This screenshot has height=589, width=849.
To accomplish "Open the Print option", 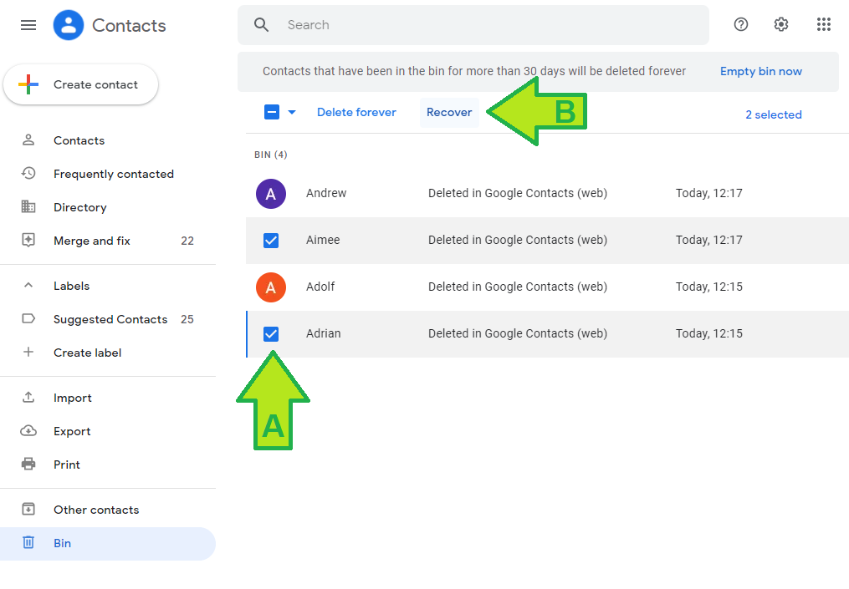I will pos(66,464).
